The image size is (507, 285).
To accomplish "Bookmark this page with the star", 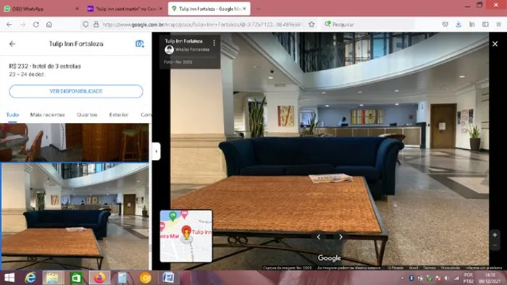I will click(x=311, y=25).
